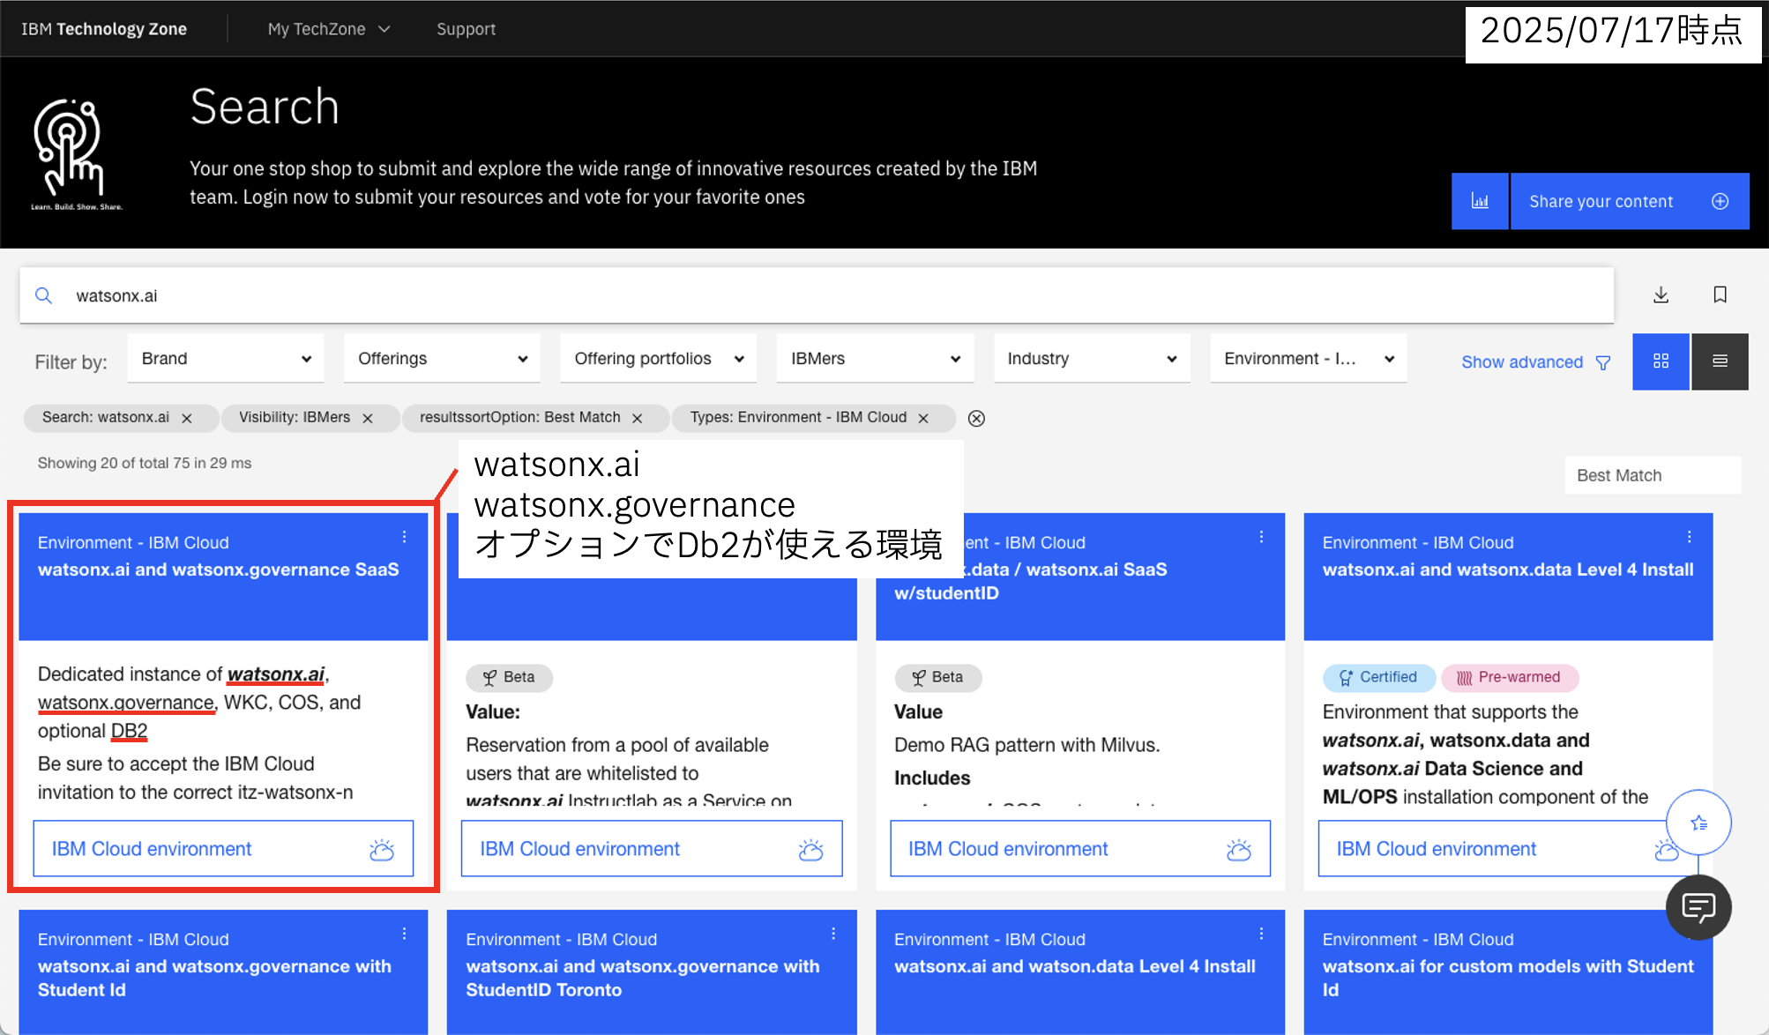
Task: Go to Support in top navigation
Action: click(466, 29)
